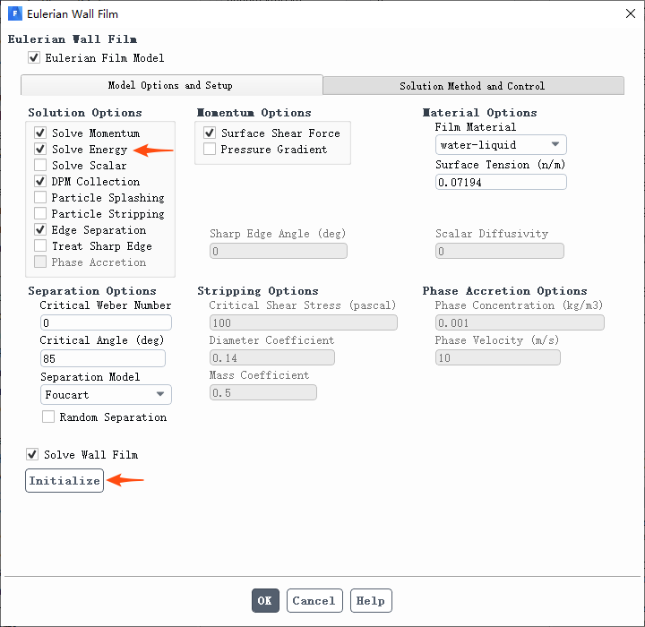Enable Particle Splashing option
Image resolution: width=645 pixels, height=627 pixels.
click(40, 198)
